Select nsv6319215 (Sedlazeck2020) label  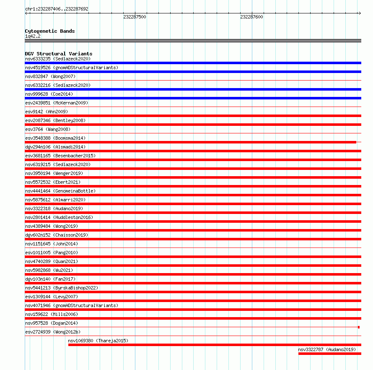(x=58, y=164)
